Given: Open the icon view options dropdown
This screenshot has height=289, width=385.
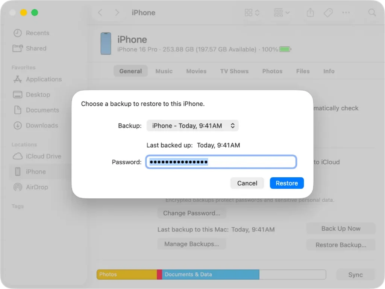Looking at the screenshot, I should click(252, 12).
